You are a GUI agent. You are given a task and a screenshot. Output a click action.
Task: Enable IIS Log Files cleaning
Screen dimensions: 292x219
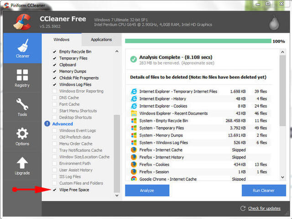pyautogui.click(x=55, y=177)
